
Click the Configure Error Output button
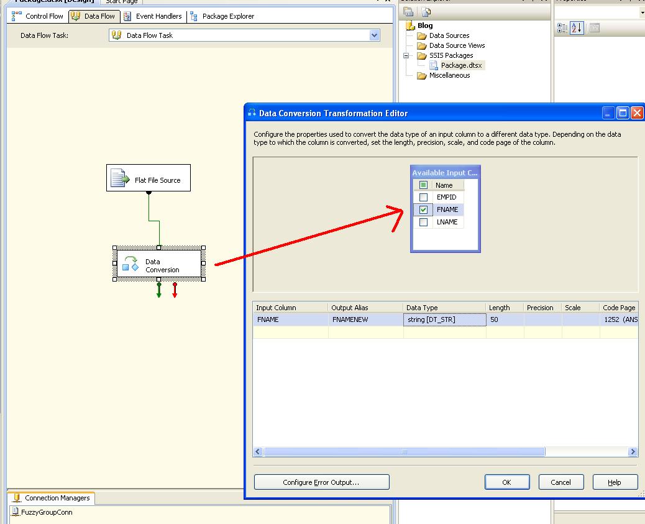(321, 482)
